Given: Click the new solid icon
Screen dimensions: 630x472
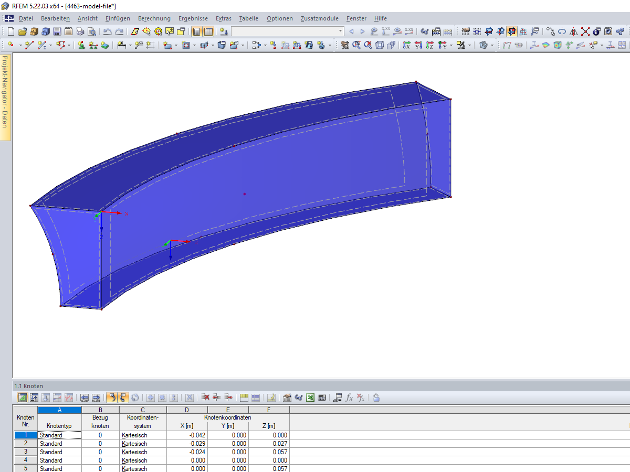Looking at the screenshot, I should click(x=222, y=45).
